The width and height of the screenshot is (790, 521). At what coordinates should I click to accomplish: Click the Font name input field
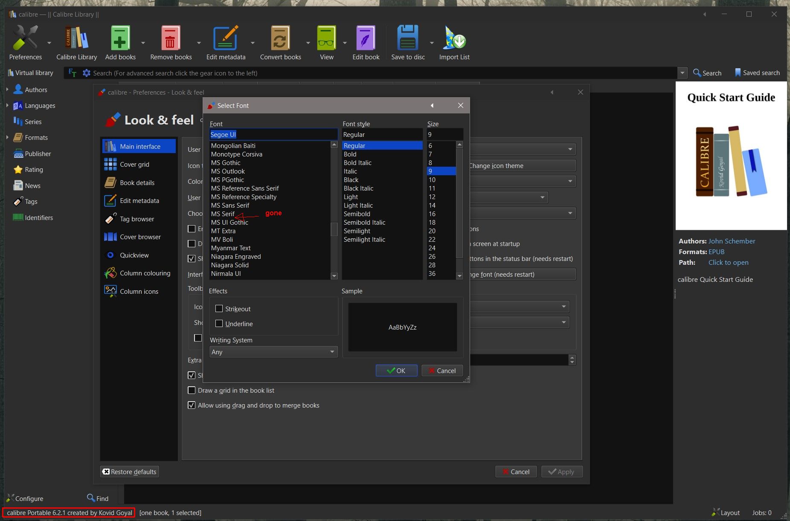[x=273, y=135]
